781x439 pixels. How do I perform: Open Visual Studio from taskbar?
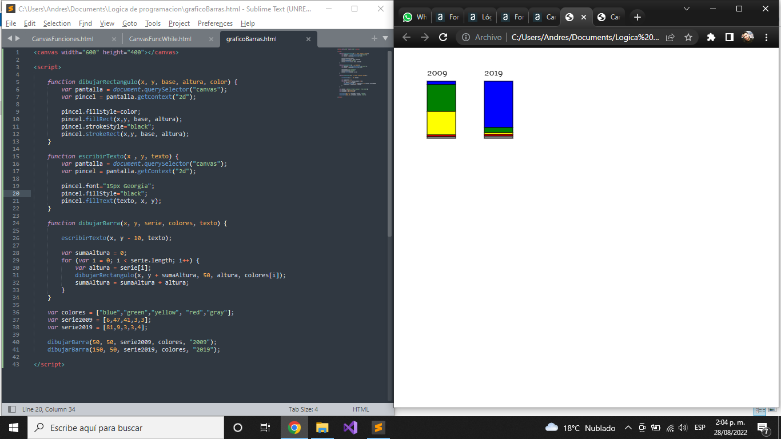coord(350,428)
